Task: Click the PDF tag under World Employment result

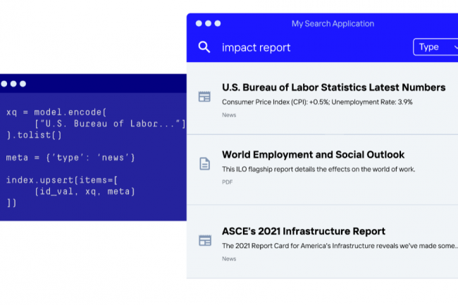Action: (228, 182)
